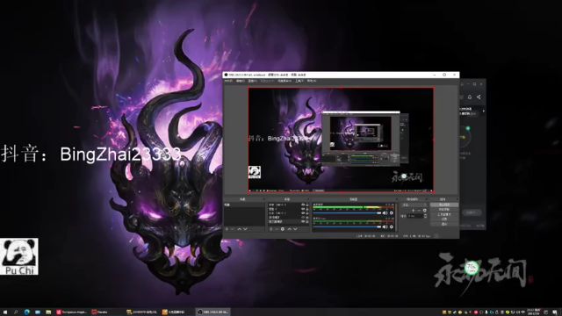Select the scene entry in the Scenes list
The width and height of the screenshot is (562, 316).
click(244, 205)
